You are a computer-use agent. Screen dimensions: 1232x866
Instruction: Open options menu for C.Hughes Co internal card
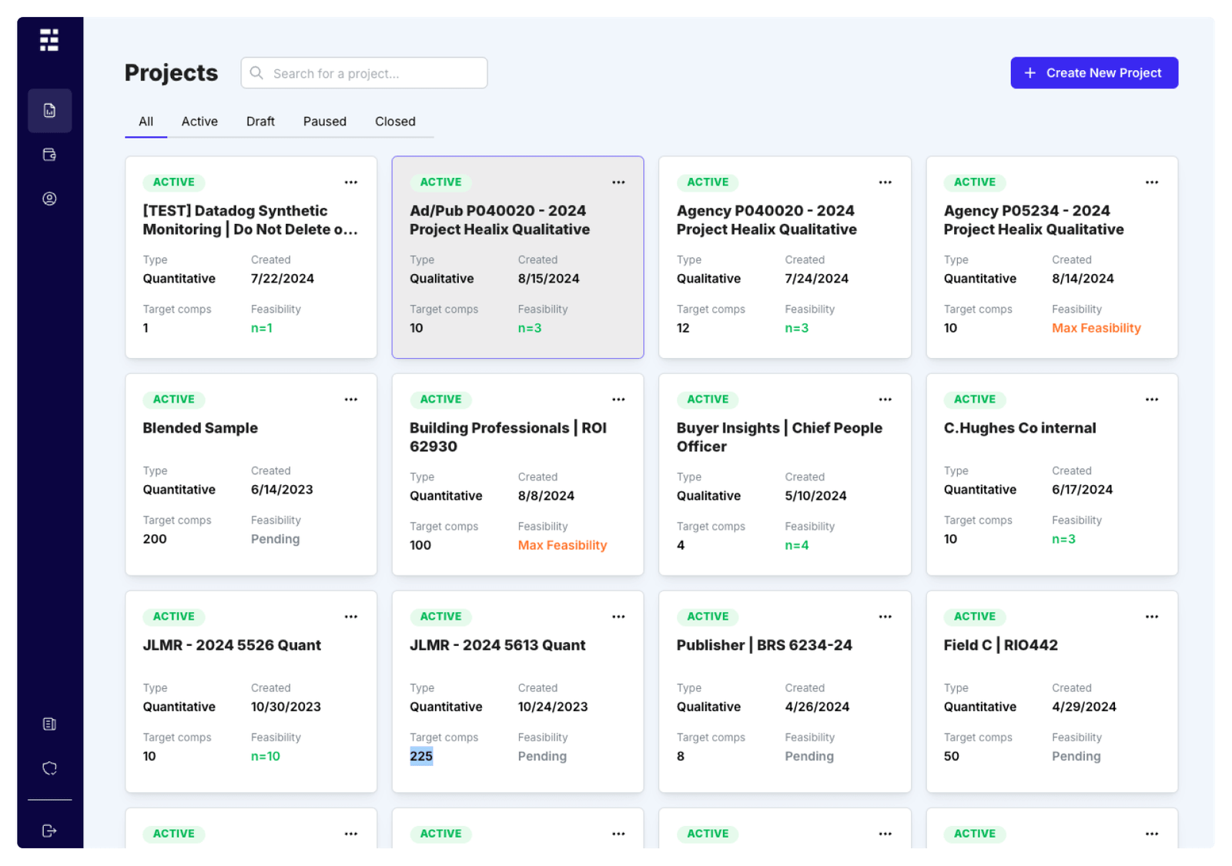1152,400
